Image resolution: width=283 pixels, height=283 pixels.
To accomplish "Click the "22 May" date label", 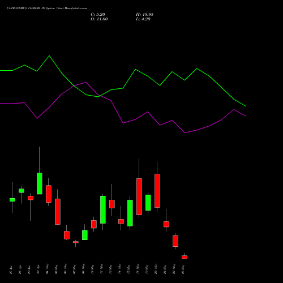I will point(174,269).
